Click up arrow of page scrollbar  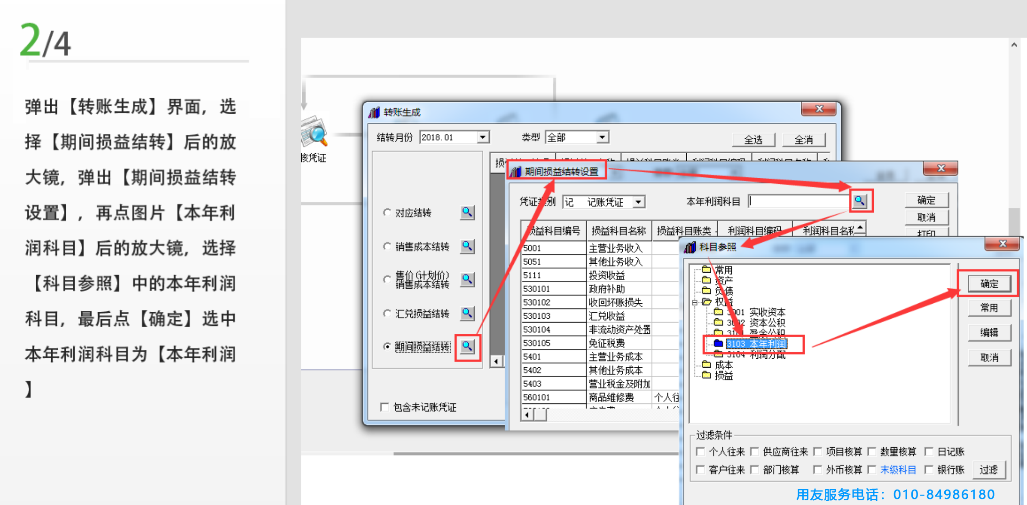(x=1014, y=45)
